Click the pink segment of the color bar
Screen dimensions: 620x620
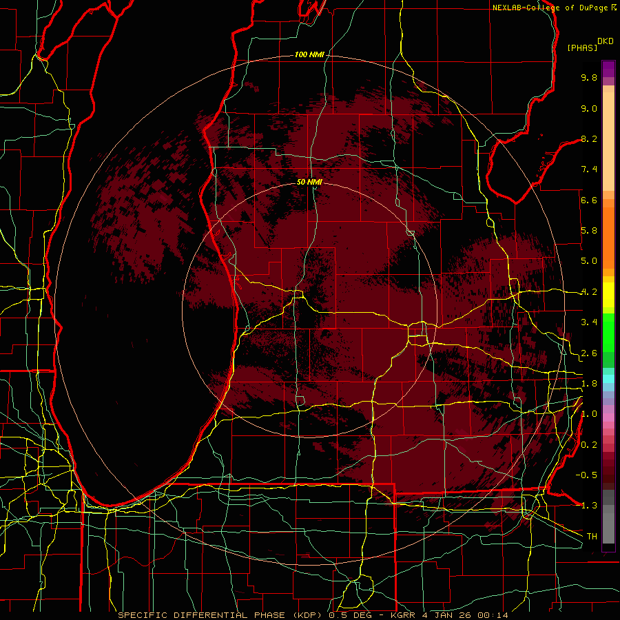point(608,417)
